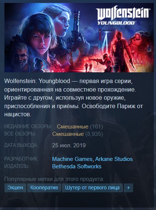This screenshot has height=210, width=156.
Task: Click the Смешанные rating for all reviews
Action: [x=68, y=134]
